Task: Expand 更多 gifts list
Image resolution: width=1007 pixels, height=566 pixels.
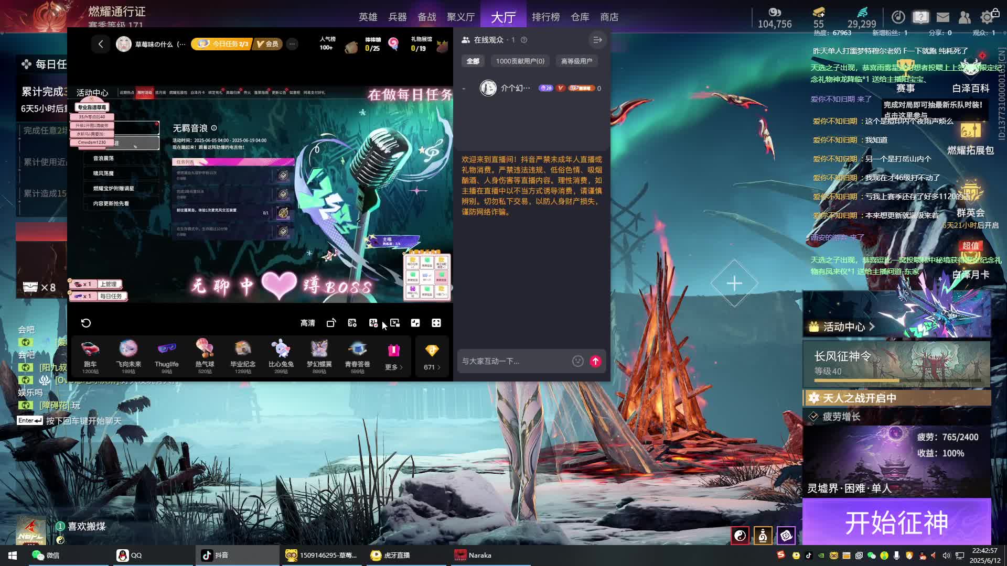Action: [x=394, y=357]
